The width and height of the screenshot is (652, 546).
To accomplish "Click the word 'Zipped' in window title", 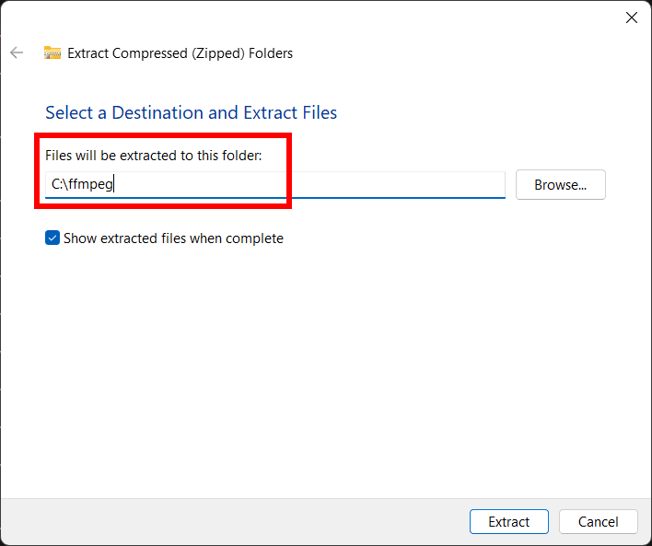I will point(214,53).
